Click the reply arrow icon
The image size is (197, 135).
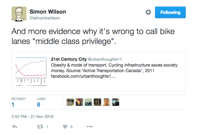(14, 127)
